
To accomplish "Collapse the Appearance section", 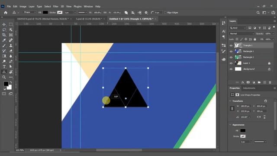I will click(230, 125).
